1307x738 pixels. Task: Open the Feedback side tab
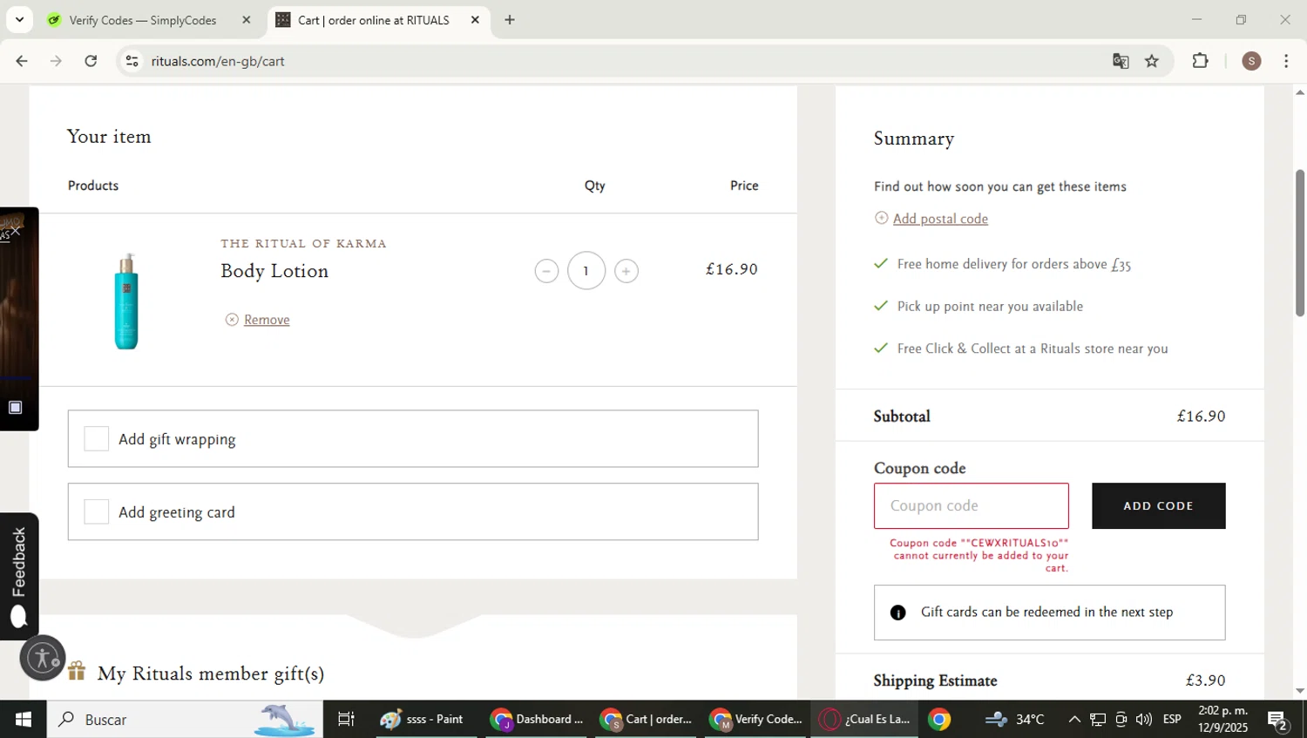point(18,576)
